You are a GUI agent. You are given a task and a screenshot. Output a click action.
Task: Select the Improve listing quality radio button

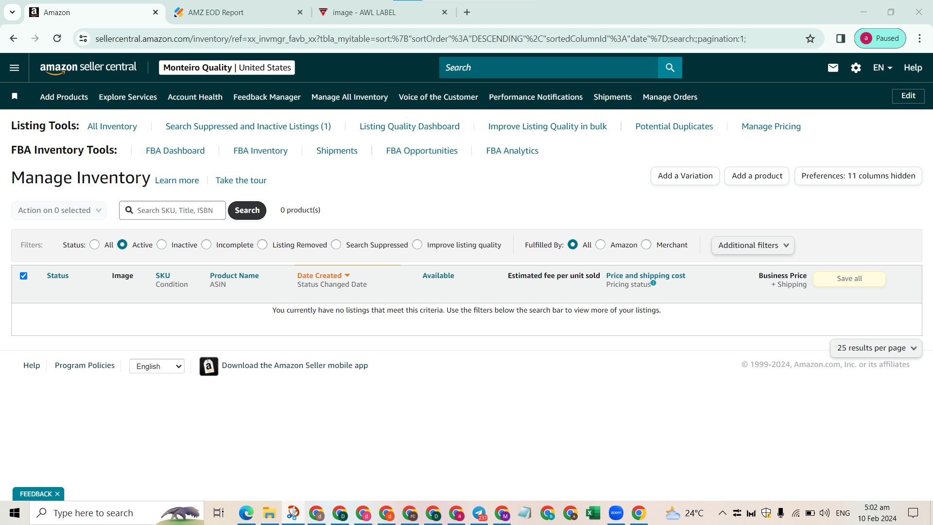pos(417,245)
